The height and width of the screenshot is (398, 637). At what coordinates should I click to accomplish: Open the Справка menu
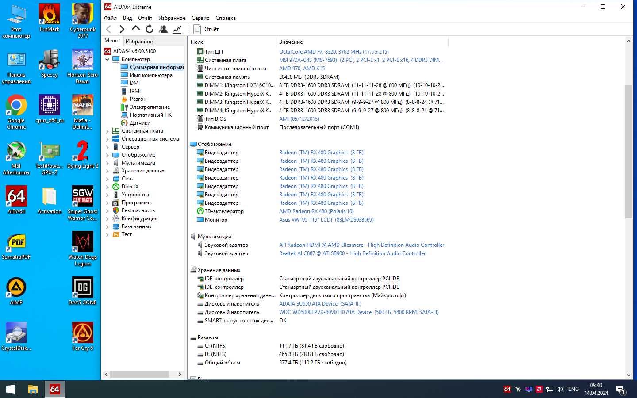[x=225, y=18]
